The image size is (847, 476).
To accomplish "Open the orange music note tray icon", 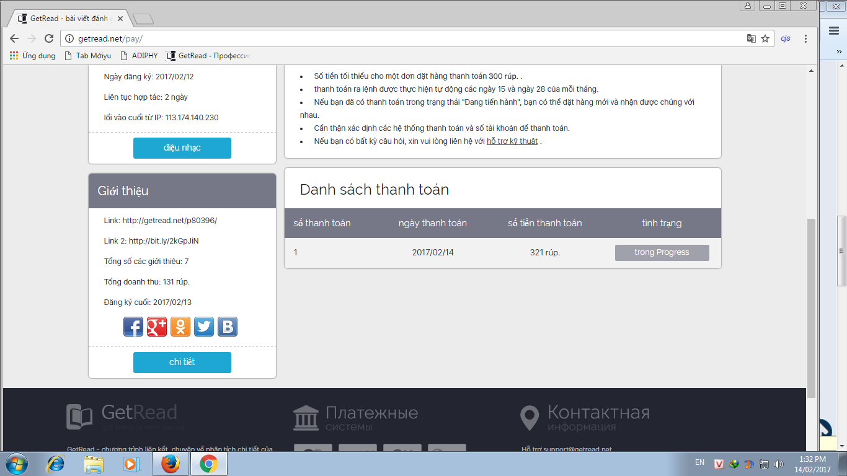I will pos(749,464).
